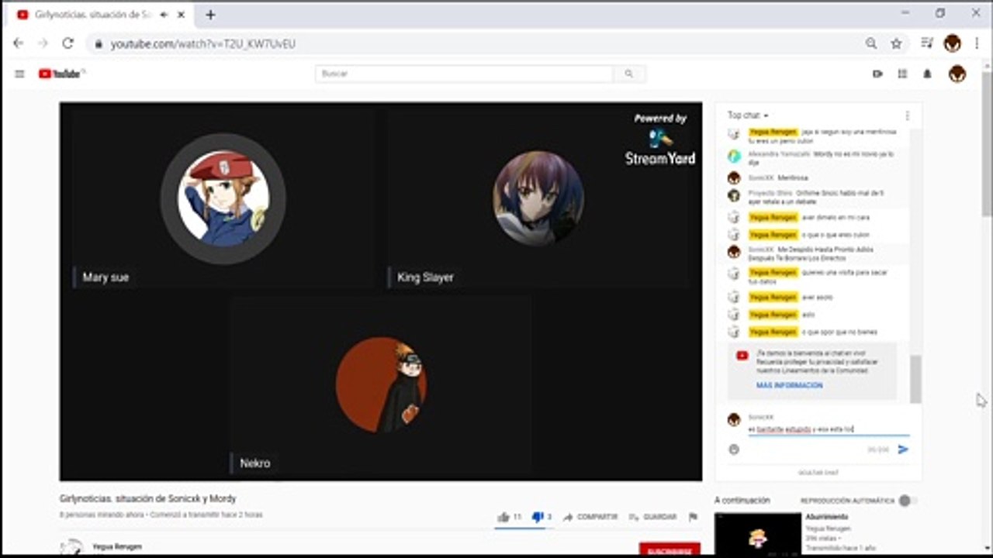Image resolution: width=993 pixels, height=558 pixels.
Task: Go to the YouTube home logo
Action: [x=61, y=74]
